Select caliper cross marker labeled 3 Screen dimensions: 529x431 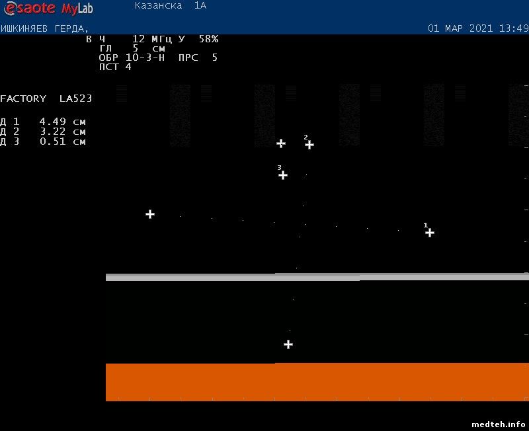click(283, 175)
